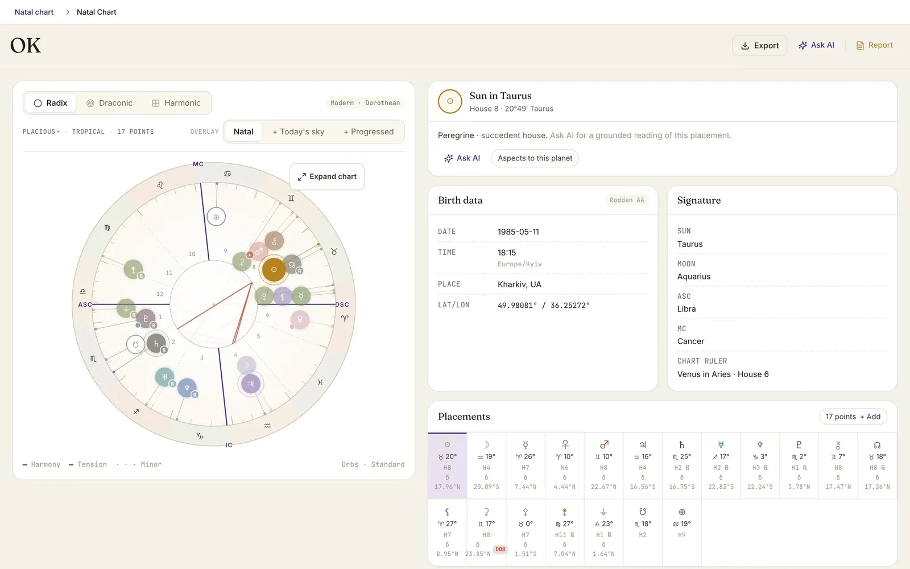This screenshot has height=569, width=910.
Task: Open the Modern · Dorothean rulership setting
Action: coord(365,103)
